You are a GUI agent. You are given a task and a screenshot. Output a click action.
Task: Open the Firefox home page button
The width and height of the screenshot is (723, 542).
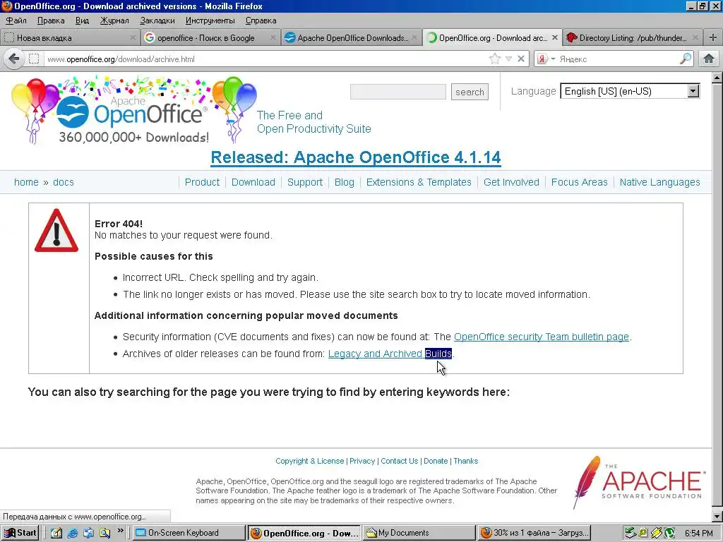(x=709, y=59)
